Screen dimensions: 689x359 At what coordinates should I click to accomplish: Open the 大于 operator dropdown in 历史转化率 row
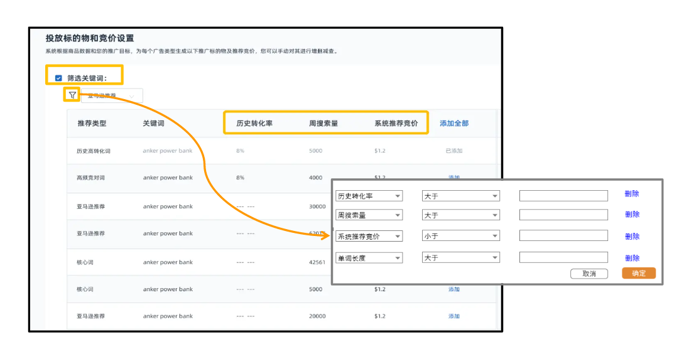click(460, 196)
